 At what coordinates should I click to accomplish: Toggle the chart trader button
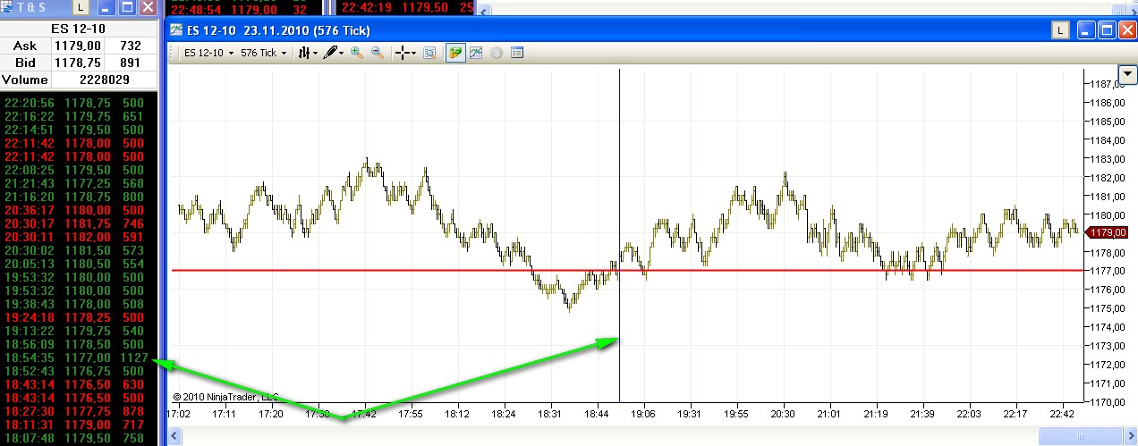point(456,53)
